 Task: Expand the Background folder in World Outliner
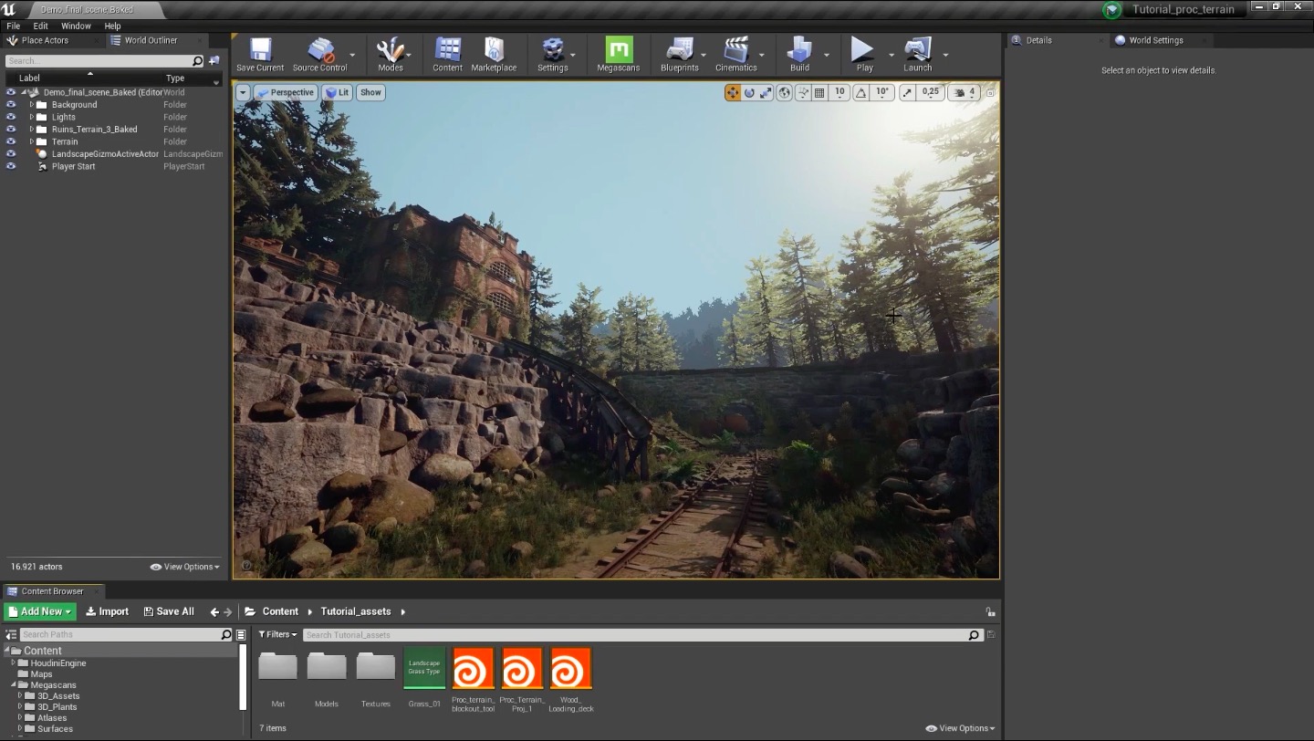click(31, 105)
